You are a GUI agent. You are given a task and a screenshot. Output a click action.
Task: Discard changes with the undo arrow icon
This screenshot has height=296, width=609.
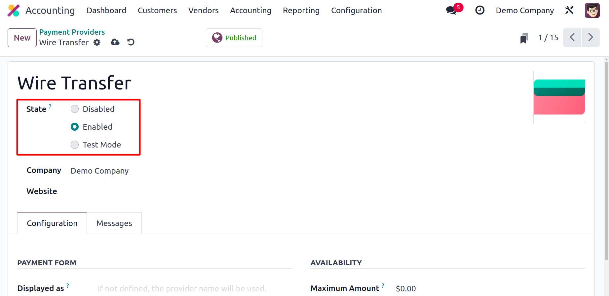pyautogui.click(x=131, y=42)
